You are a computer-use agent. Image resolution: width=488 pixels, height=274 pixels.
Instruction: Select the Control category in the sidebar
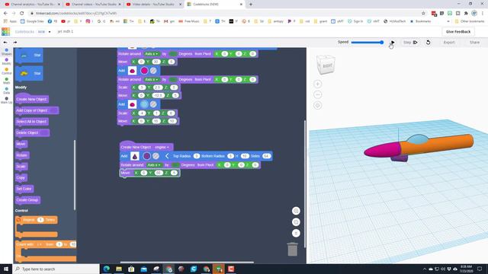pos(7,71)
